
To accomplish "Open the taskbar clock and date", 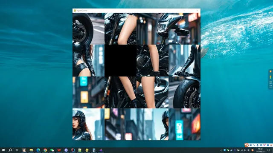I will coord(260,150).
